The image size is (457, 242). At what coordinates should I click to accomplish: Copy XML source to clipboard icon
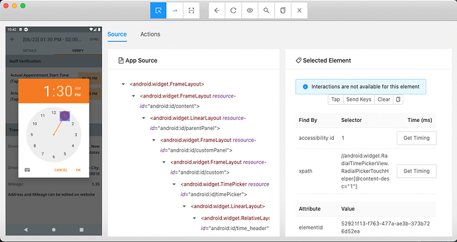pyautogui.click(x=283, y=11)
